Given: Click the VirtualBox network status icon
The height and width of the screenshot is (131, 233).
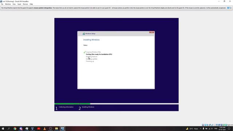Looking at the screenshot, I should 210,125.
